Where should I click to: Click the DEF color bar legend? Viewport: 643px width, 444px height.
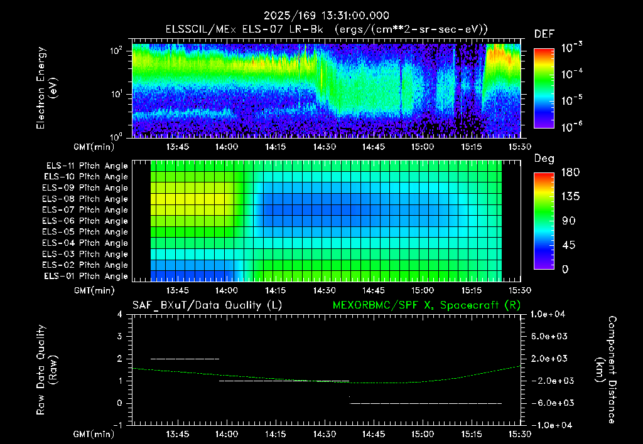(x=544, y=88)
